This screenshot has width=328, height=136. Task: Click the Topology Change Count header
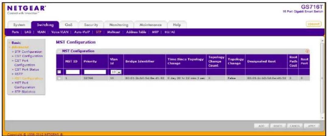[x=216, y=62]
